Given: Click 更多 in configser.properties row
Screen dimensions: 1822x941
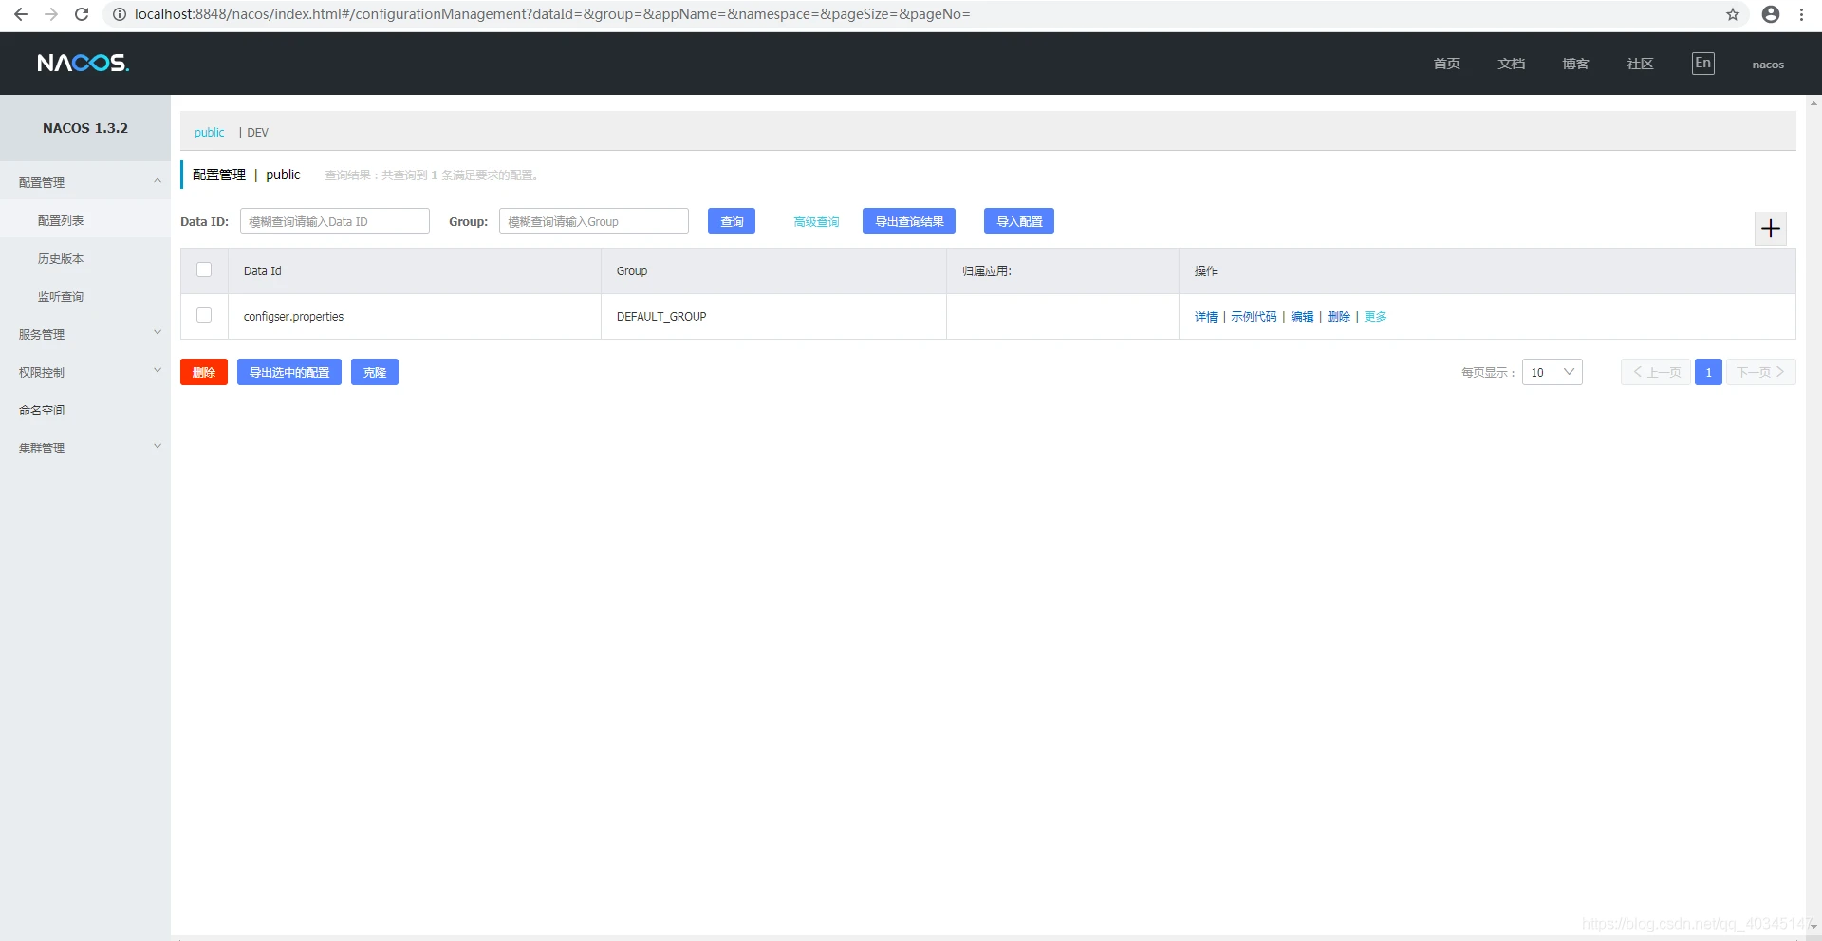Looking at the screenshot, I should coord(1375,316).
